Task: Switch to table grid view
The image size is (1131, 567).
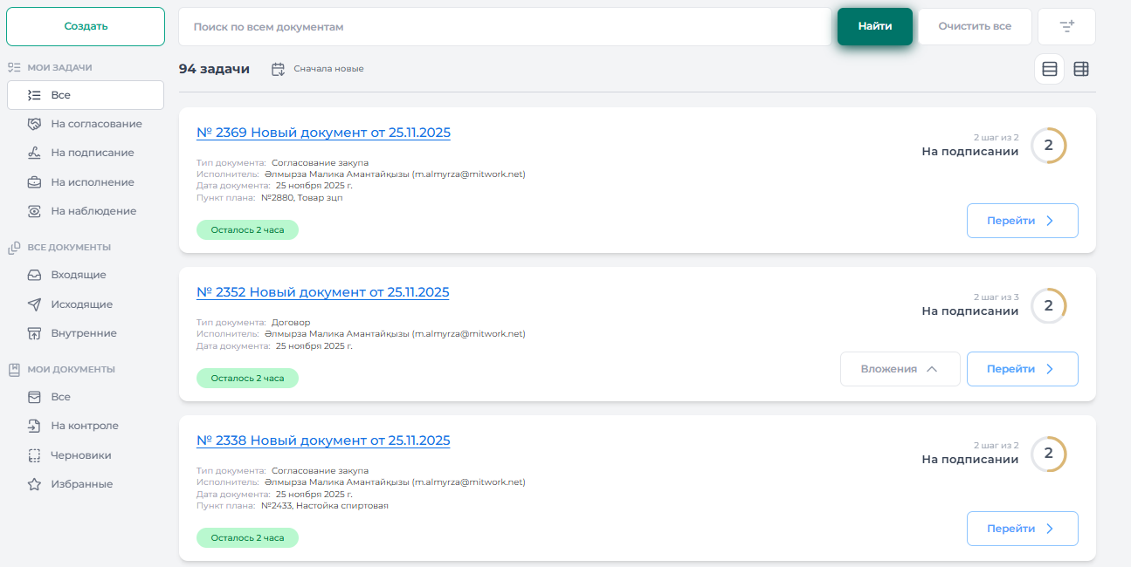Action: pos(1080,69)
